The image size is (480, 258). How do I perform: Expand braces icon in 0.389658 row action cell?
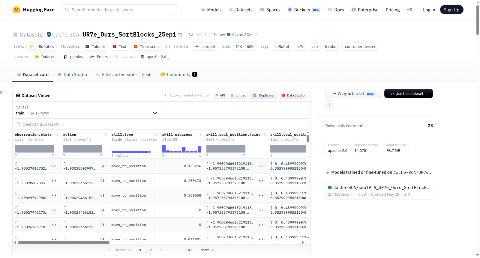[x=102, y=195]
